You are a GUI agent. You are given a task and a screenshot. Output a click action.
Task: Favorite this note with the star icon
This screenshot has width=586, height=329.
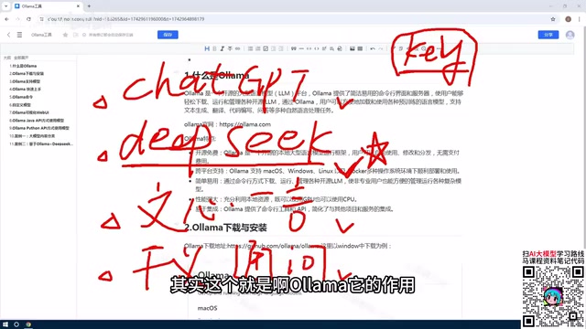[x=65, y=35]
